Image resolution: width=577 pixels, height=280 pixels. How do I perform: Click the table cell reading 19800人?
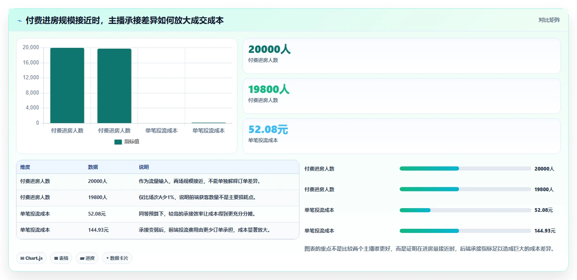97,197
